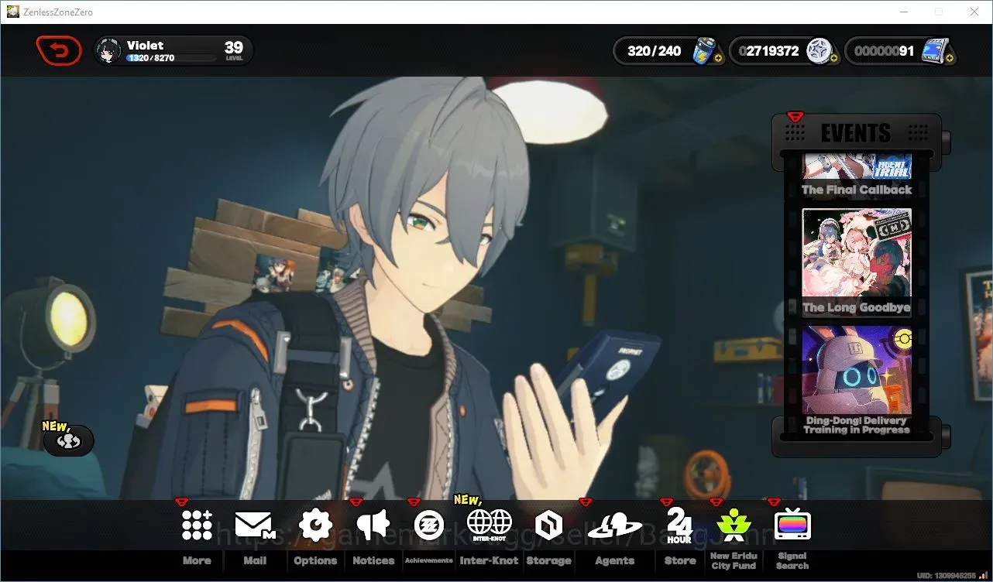Click the EVENTS panel header

(856, 132)
